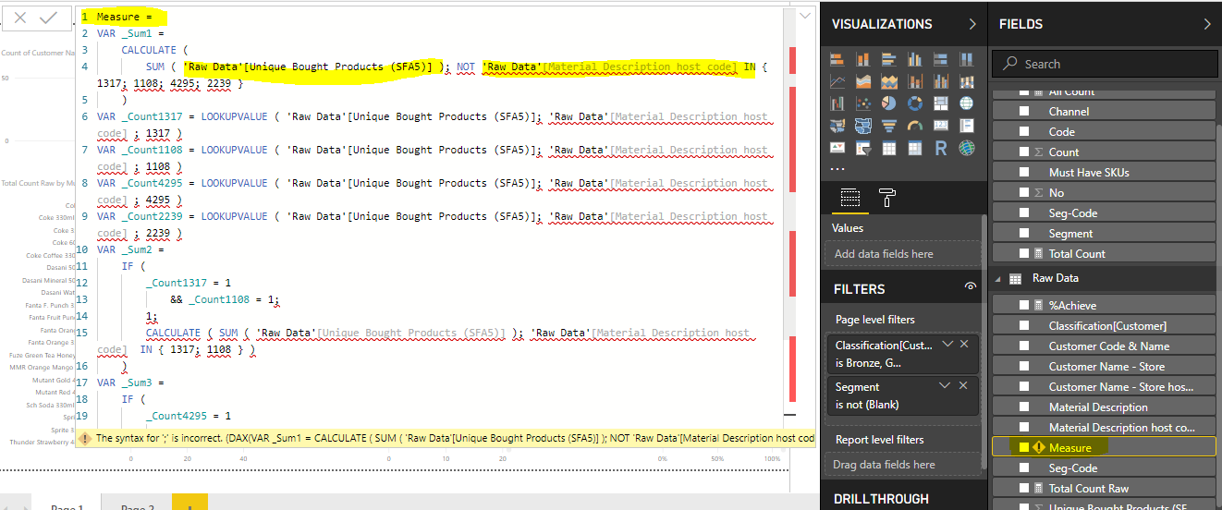This screenshot has width=1222, height=510.
Task: Remove the Segment page filter
Action: pyautogui.click(x=964, y=386)
